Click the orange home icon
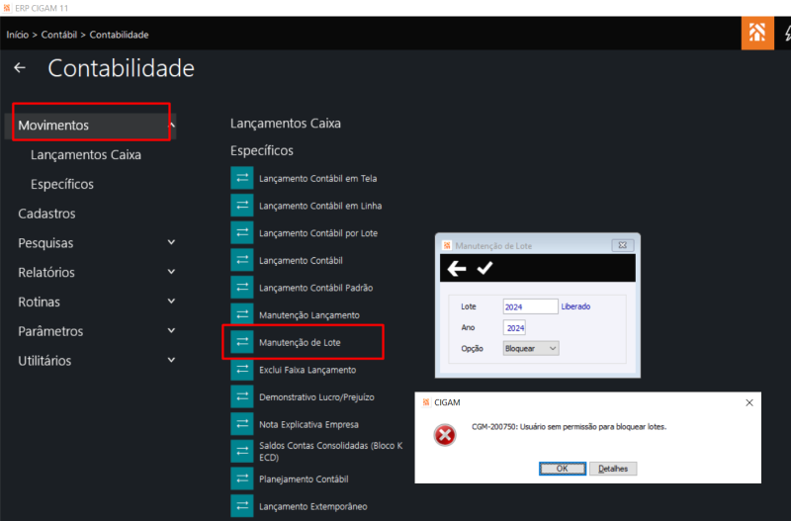 tap(757, 33)
